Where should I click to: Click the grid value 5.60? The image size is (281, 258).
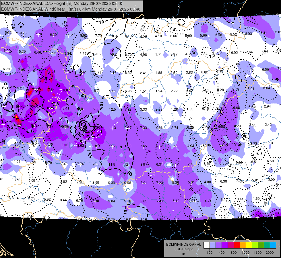coord(204,36)
